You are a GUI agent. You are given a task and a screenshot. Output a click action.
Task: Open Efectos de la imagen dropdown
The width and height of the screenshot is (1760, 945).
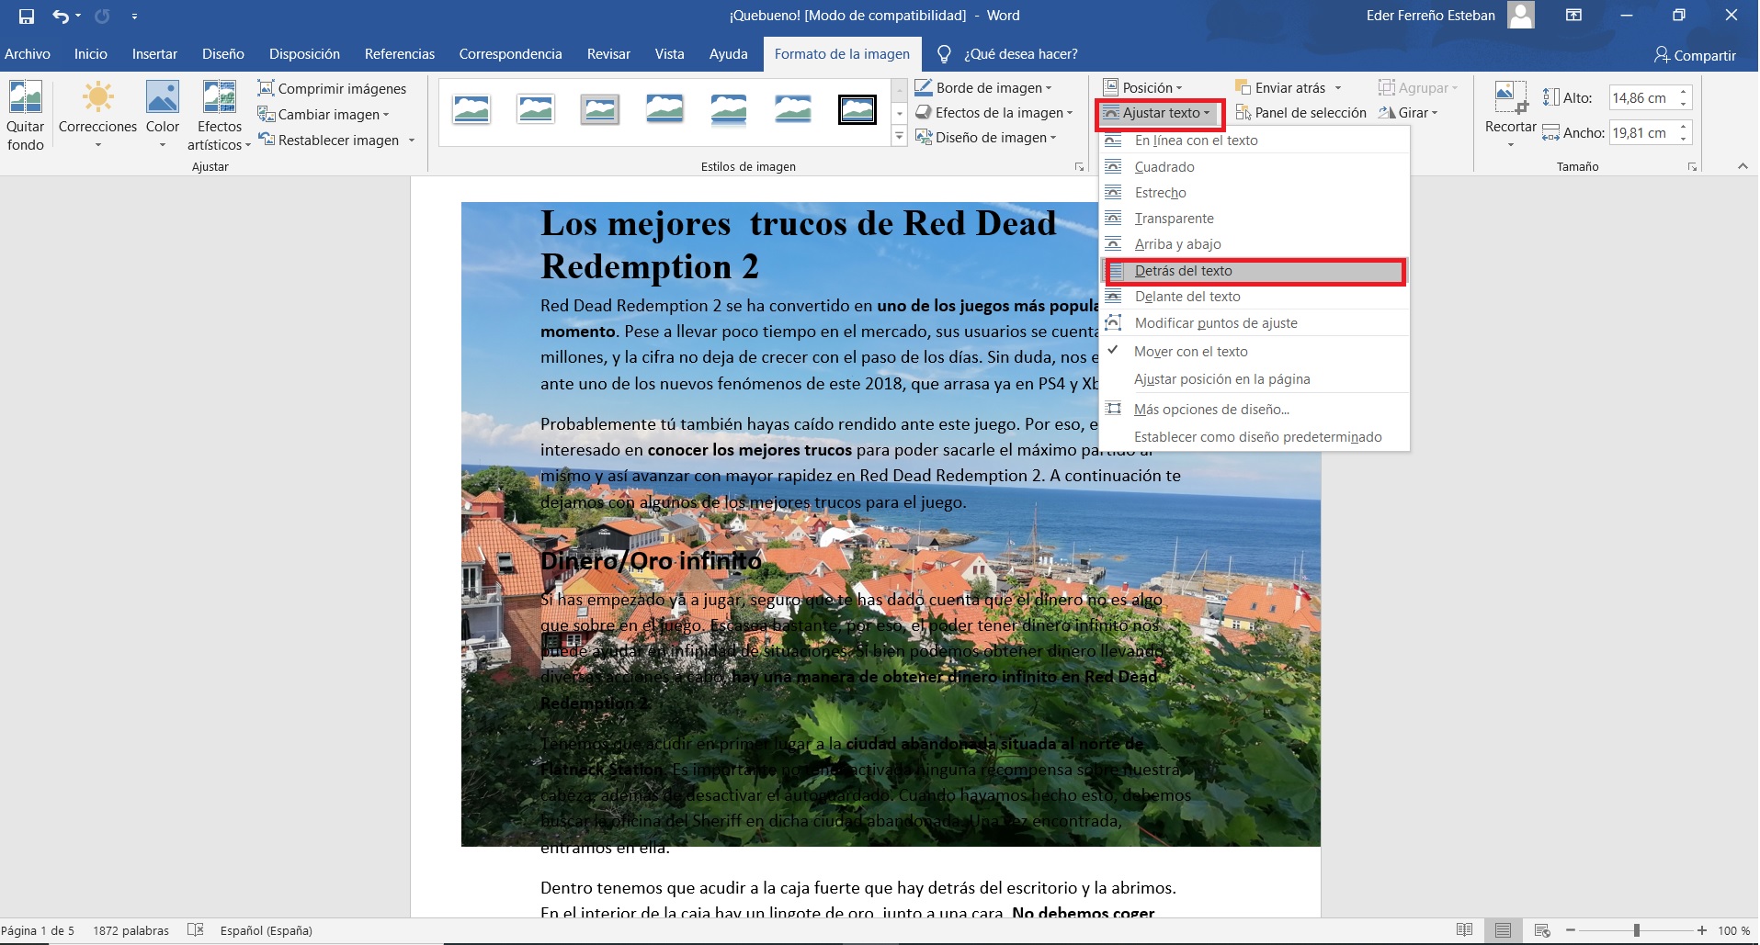tap(994, 113)
